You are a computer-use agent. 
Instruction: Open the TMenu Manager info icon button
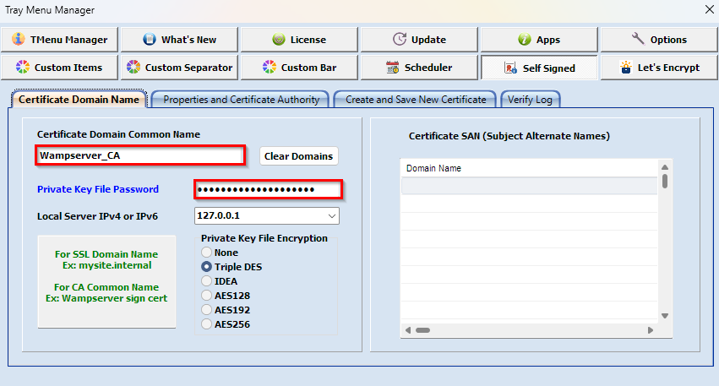(x=59, y=40)
